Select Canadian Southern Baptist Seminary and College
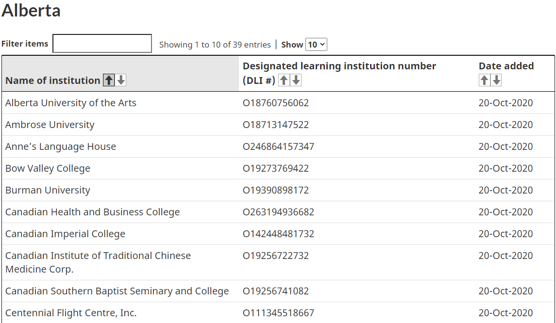This screenshot has width=556, height=323. tap(117, 291)
